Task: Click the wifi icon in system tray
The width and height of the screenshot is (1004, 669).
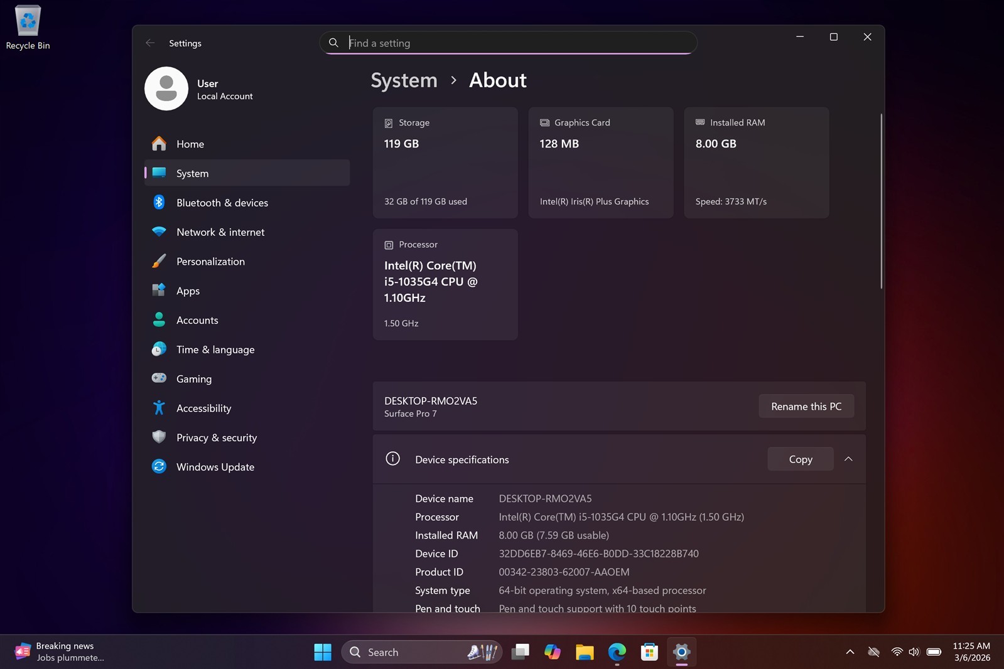Action: (897, 652)
